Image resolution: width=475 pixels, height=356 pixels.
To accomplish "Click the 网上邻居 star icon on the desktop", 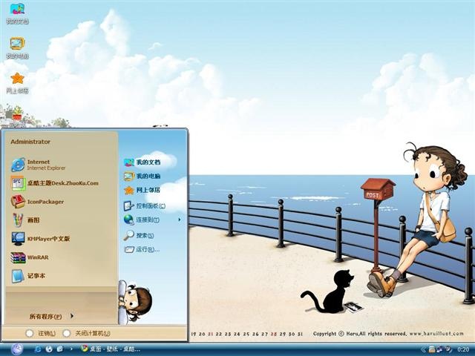I will [17, 83].
